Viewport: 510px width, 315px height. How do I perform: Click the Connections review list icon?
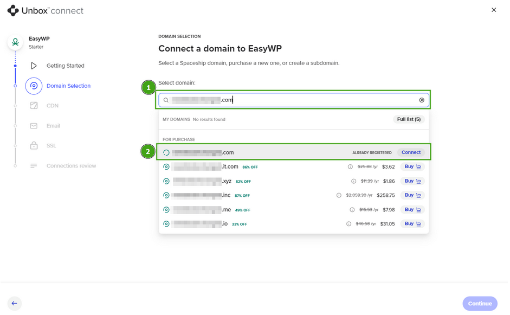tap(34, 165)
